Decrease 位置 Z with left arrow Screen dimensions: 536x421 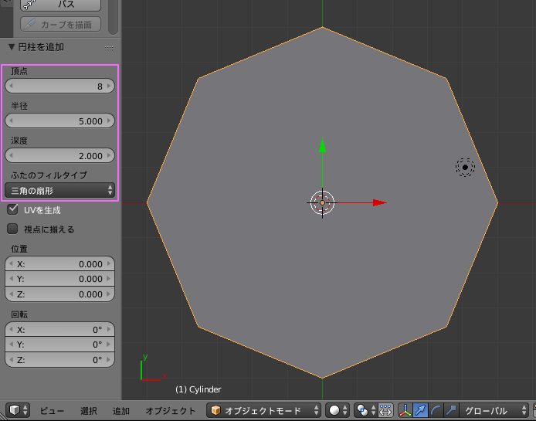[11, 294]
